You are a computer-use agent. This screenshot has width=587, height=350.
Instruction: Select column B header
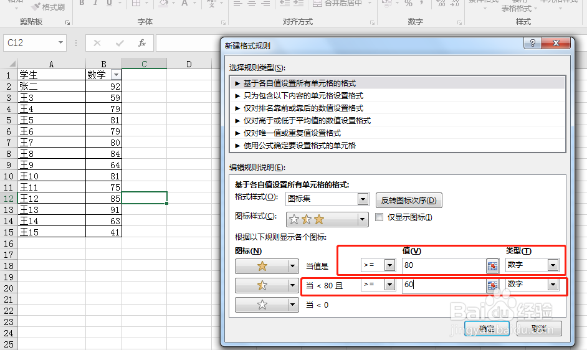coord(103,64)
